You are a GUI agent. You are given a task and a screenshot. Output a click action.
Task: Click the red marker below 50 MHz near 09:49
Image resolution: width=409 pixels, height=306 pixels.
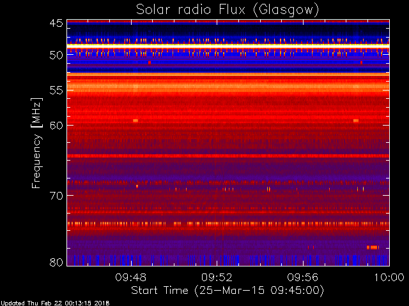150,62
